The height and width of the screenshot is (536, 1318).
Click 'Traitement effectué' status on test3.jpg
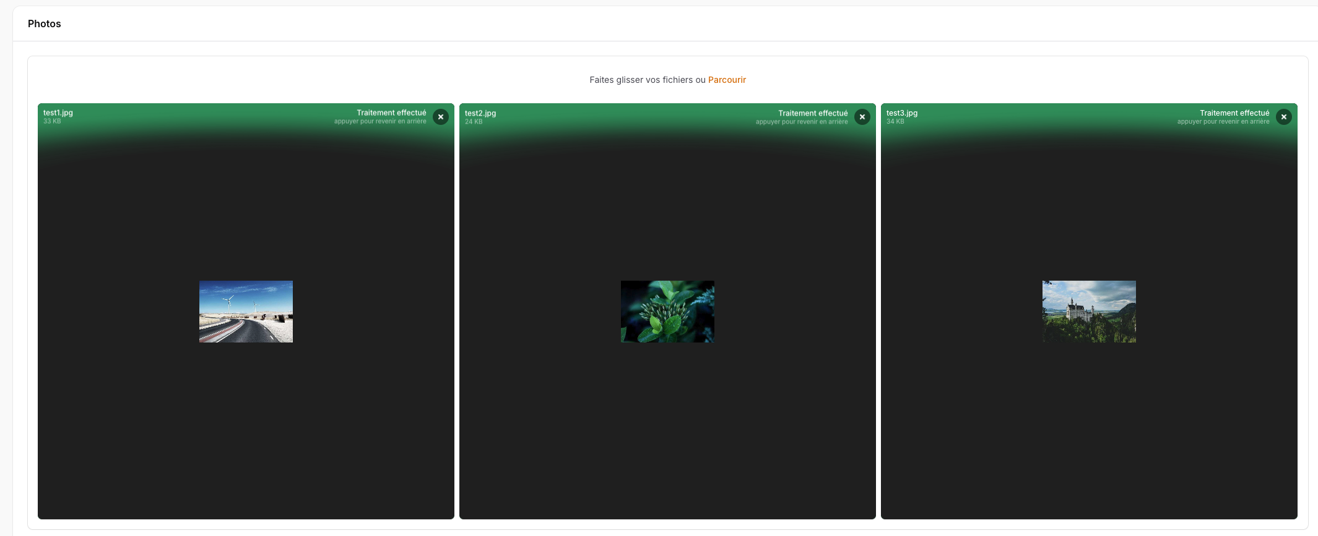click(x=1234, y=113)
